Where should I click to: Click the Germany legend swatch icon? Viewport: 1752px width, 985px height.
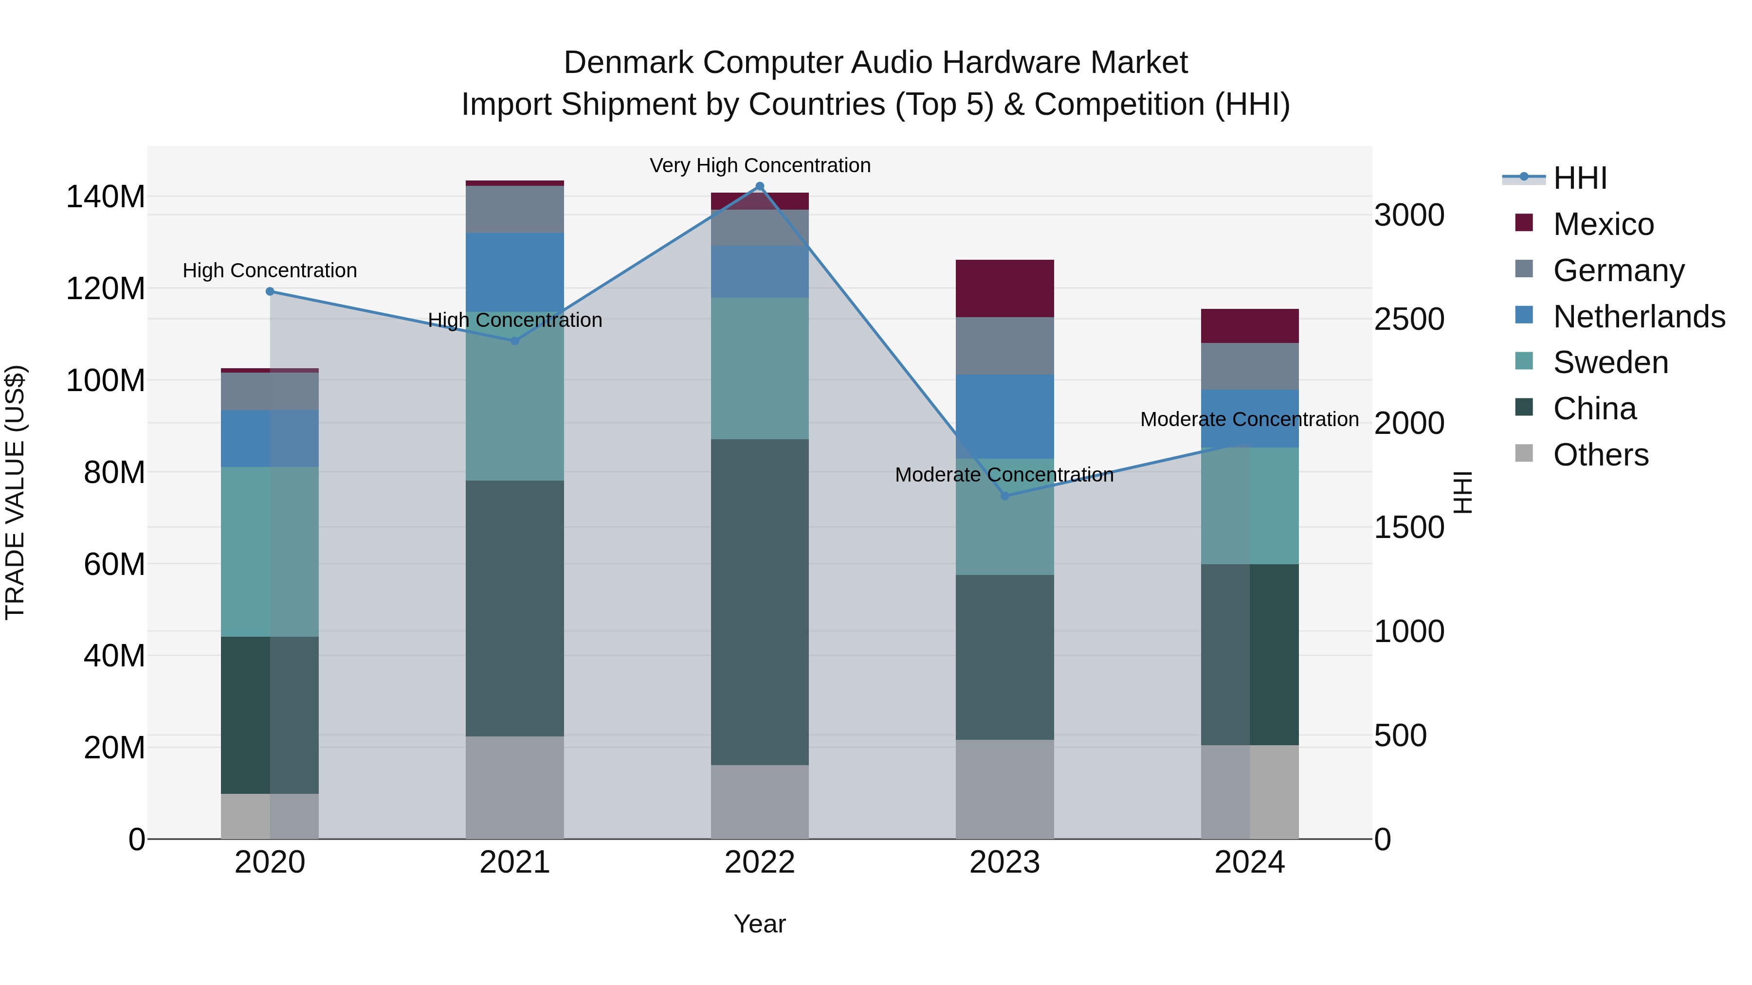tap(1524, 269)
